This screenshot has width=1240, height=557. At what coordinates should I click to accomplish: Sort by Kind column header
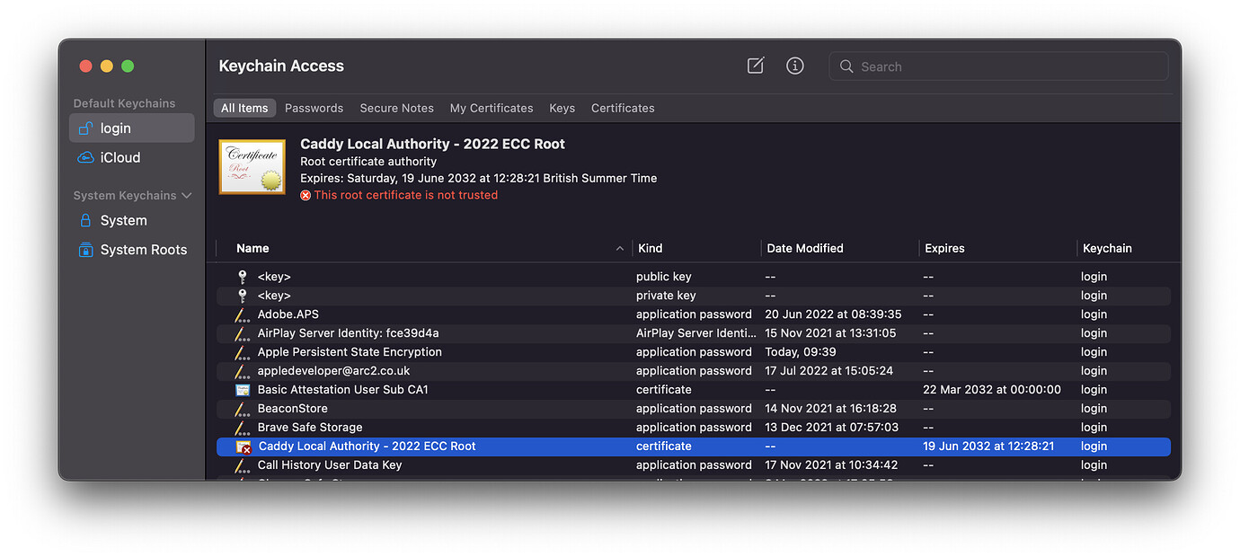click(x=650, y=248)
